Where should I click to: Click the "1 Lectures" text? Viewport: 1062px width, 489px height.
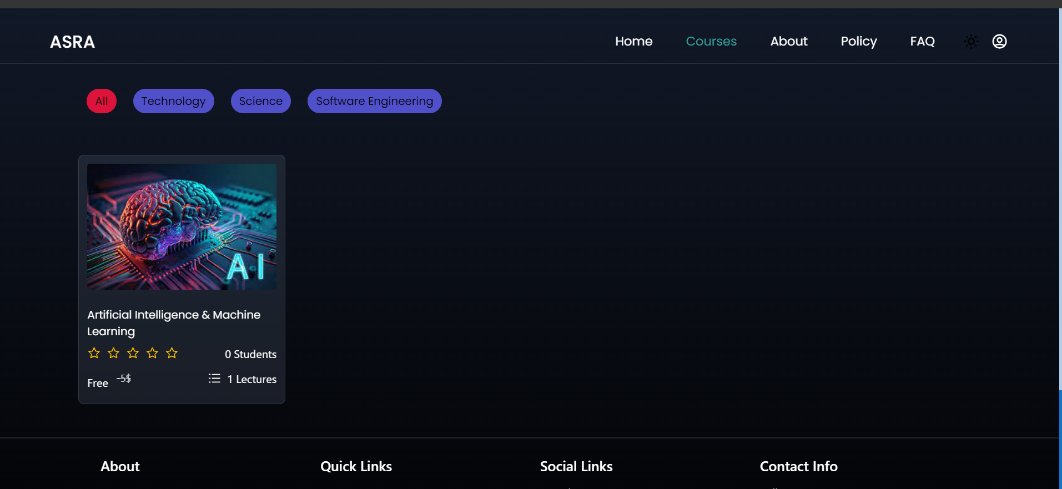tap(251, 379)
